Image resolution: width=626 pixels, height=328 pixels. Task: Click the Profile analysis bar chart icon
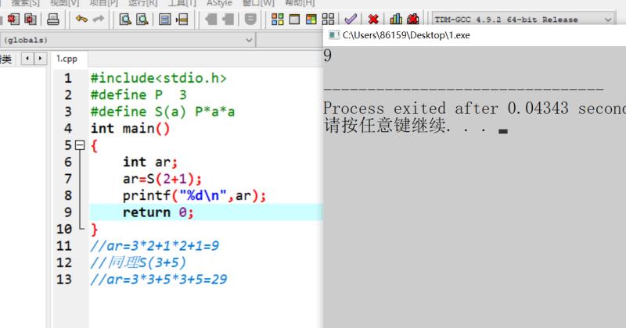(x=396, y=19)
